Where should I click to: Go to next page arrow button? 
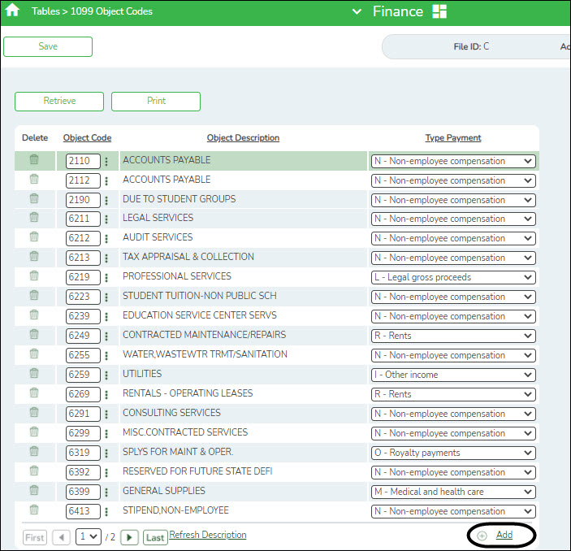(x=129, y=537)
